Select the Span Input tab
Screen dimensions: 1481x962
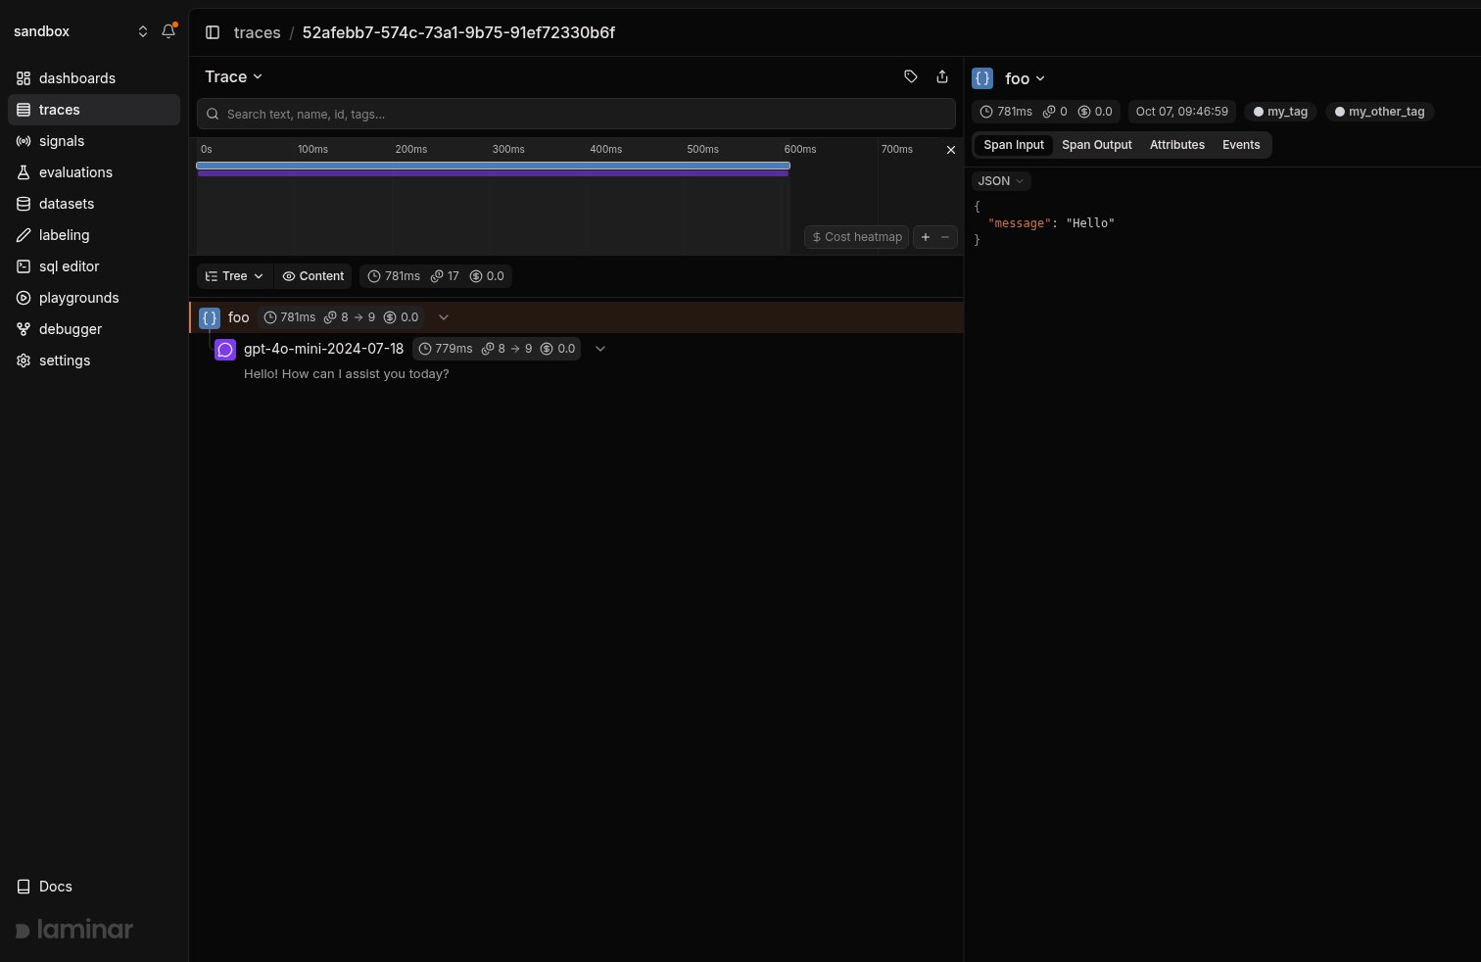click(1014, 145)
